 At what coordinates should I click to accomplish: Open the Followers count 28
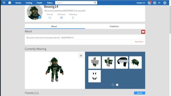[x=61, y=18]
